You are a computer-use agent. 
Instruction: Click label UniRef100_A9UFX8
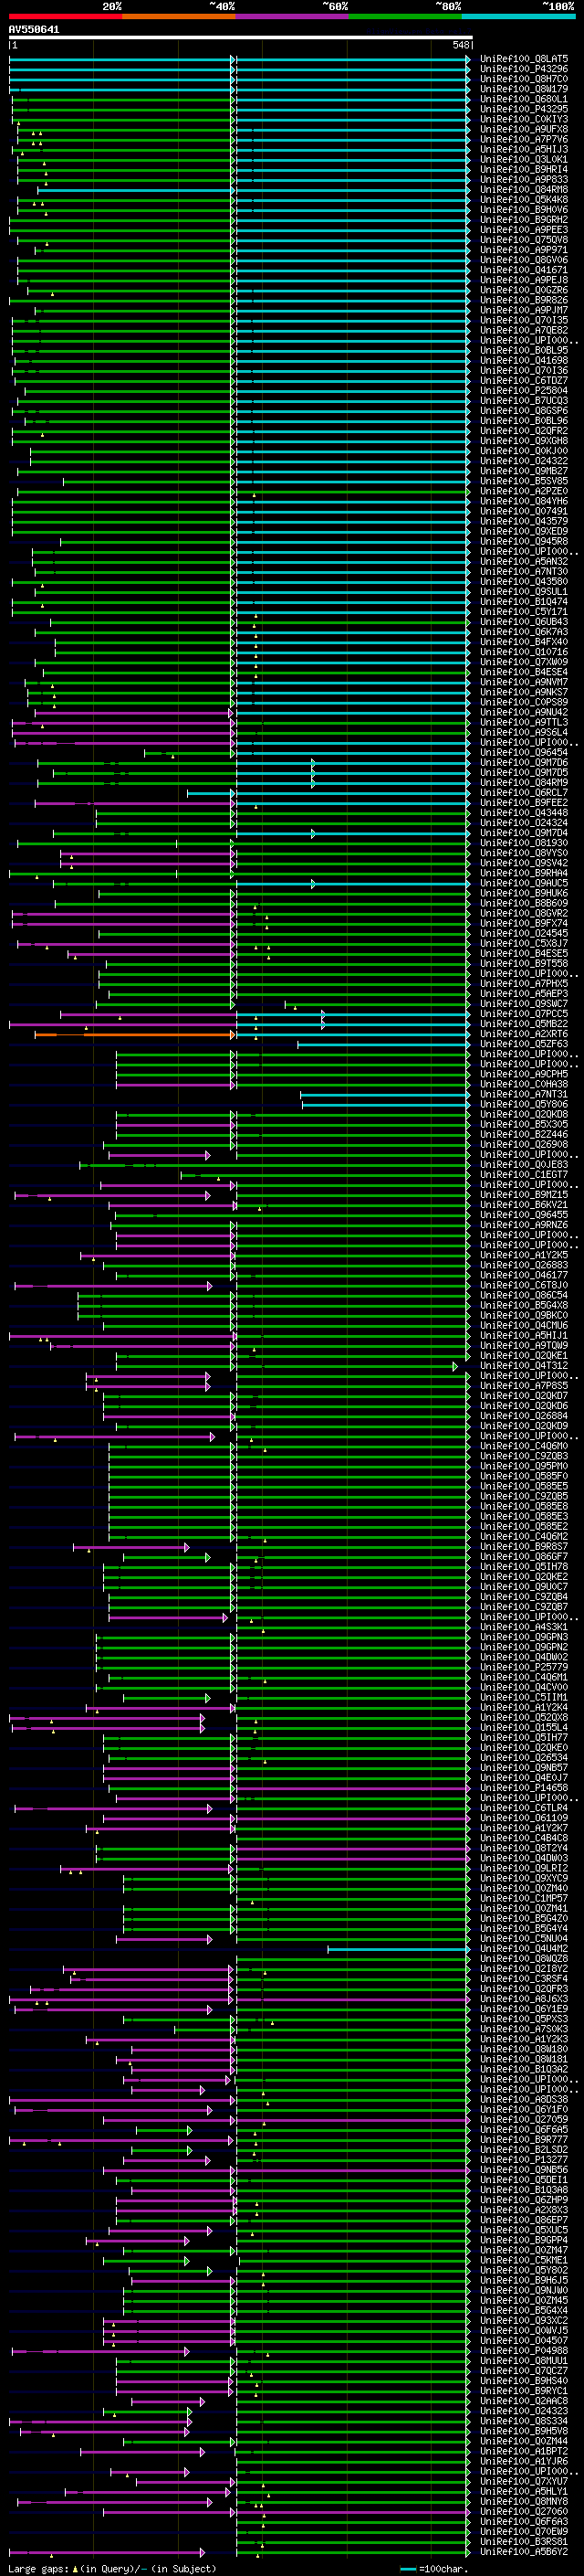coord(524,129)
